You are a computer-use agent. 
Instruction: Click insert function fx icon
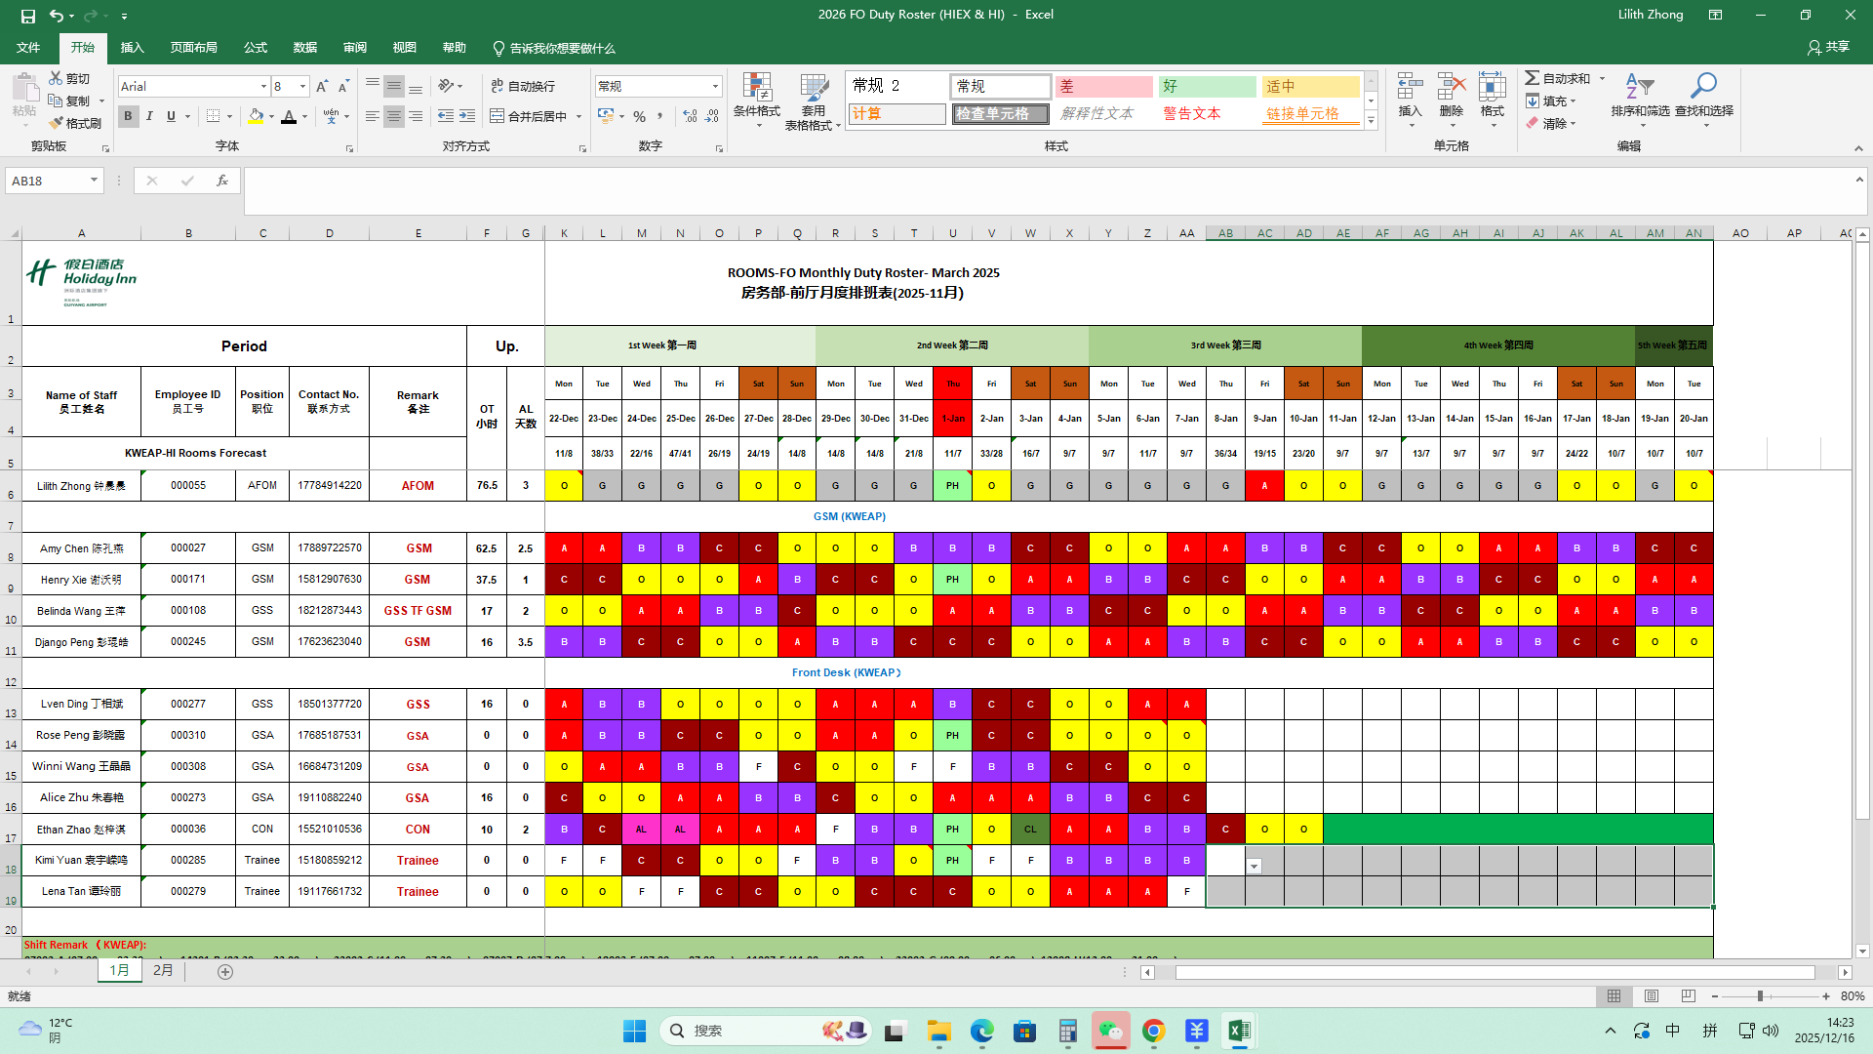click(x=222, y=181)
